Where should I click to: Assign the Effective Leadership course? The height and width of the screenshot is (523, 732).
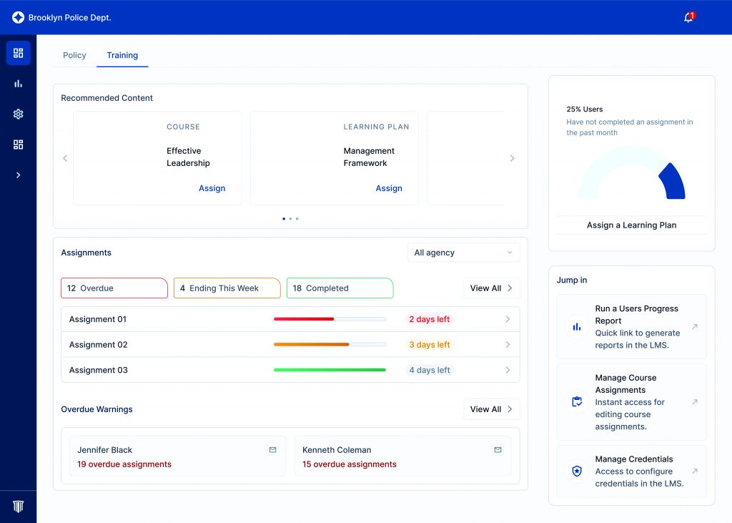(212, 188)
